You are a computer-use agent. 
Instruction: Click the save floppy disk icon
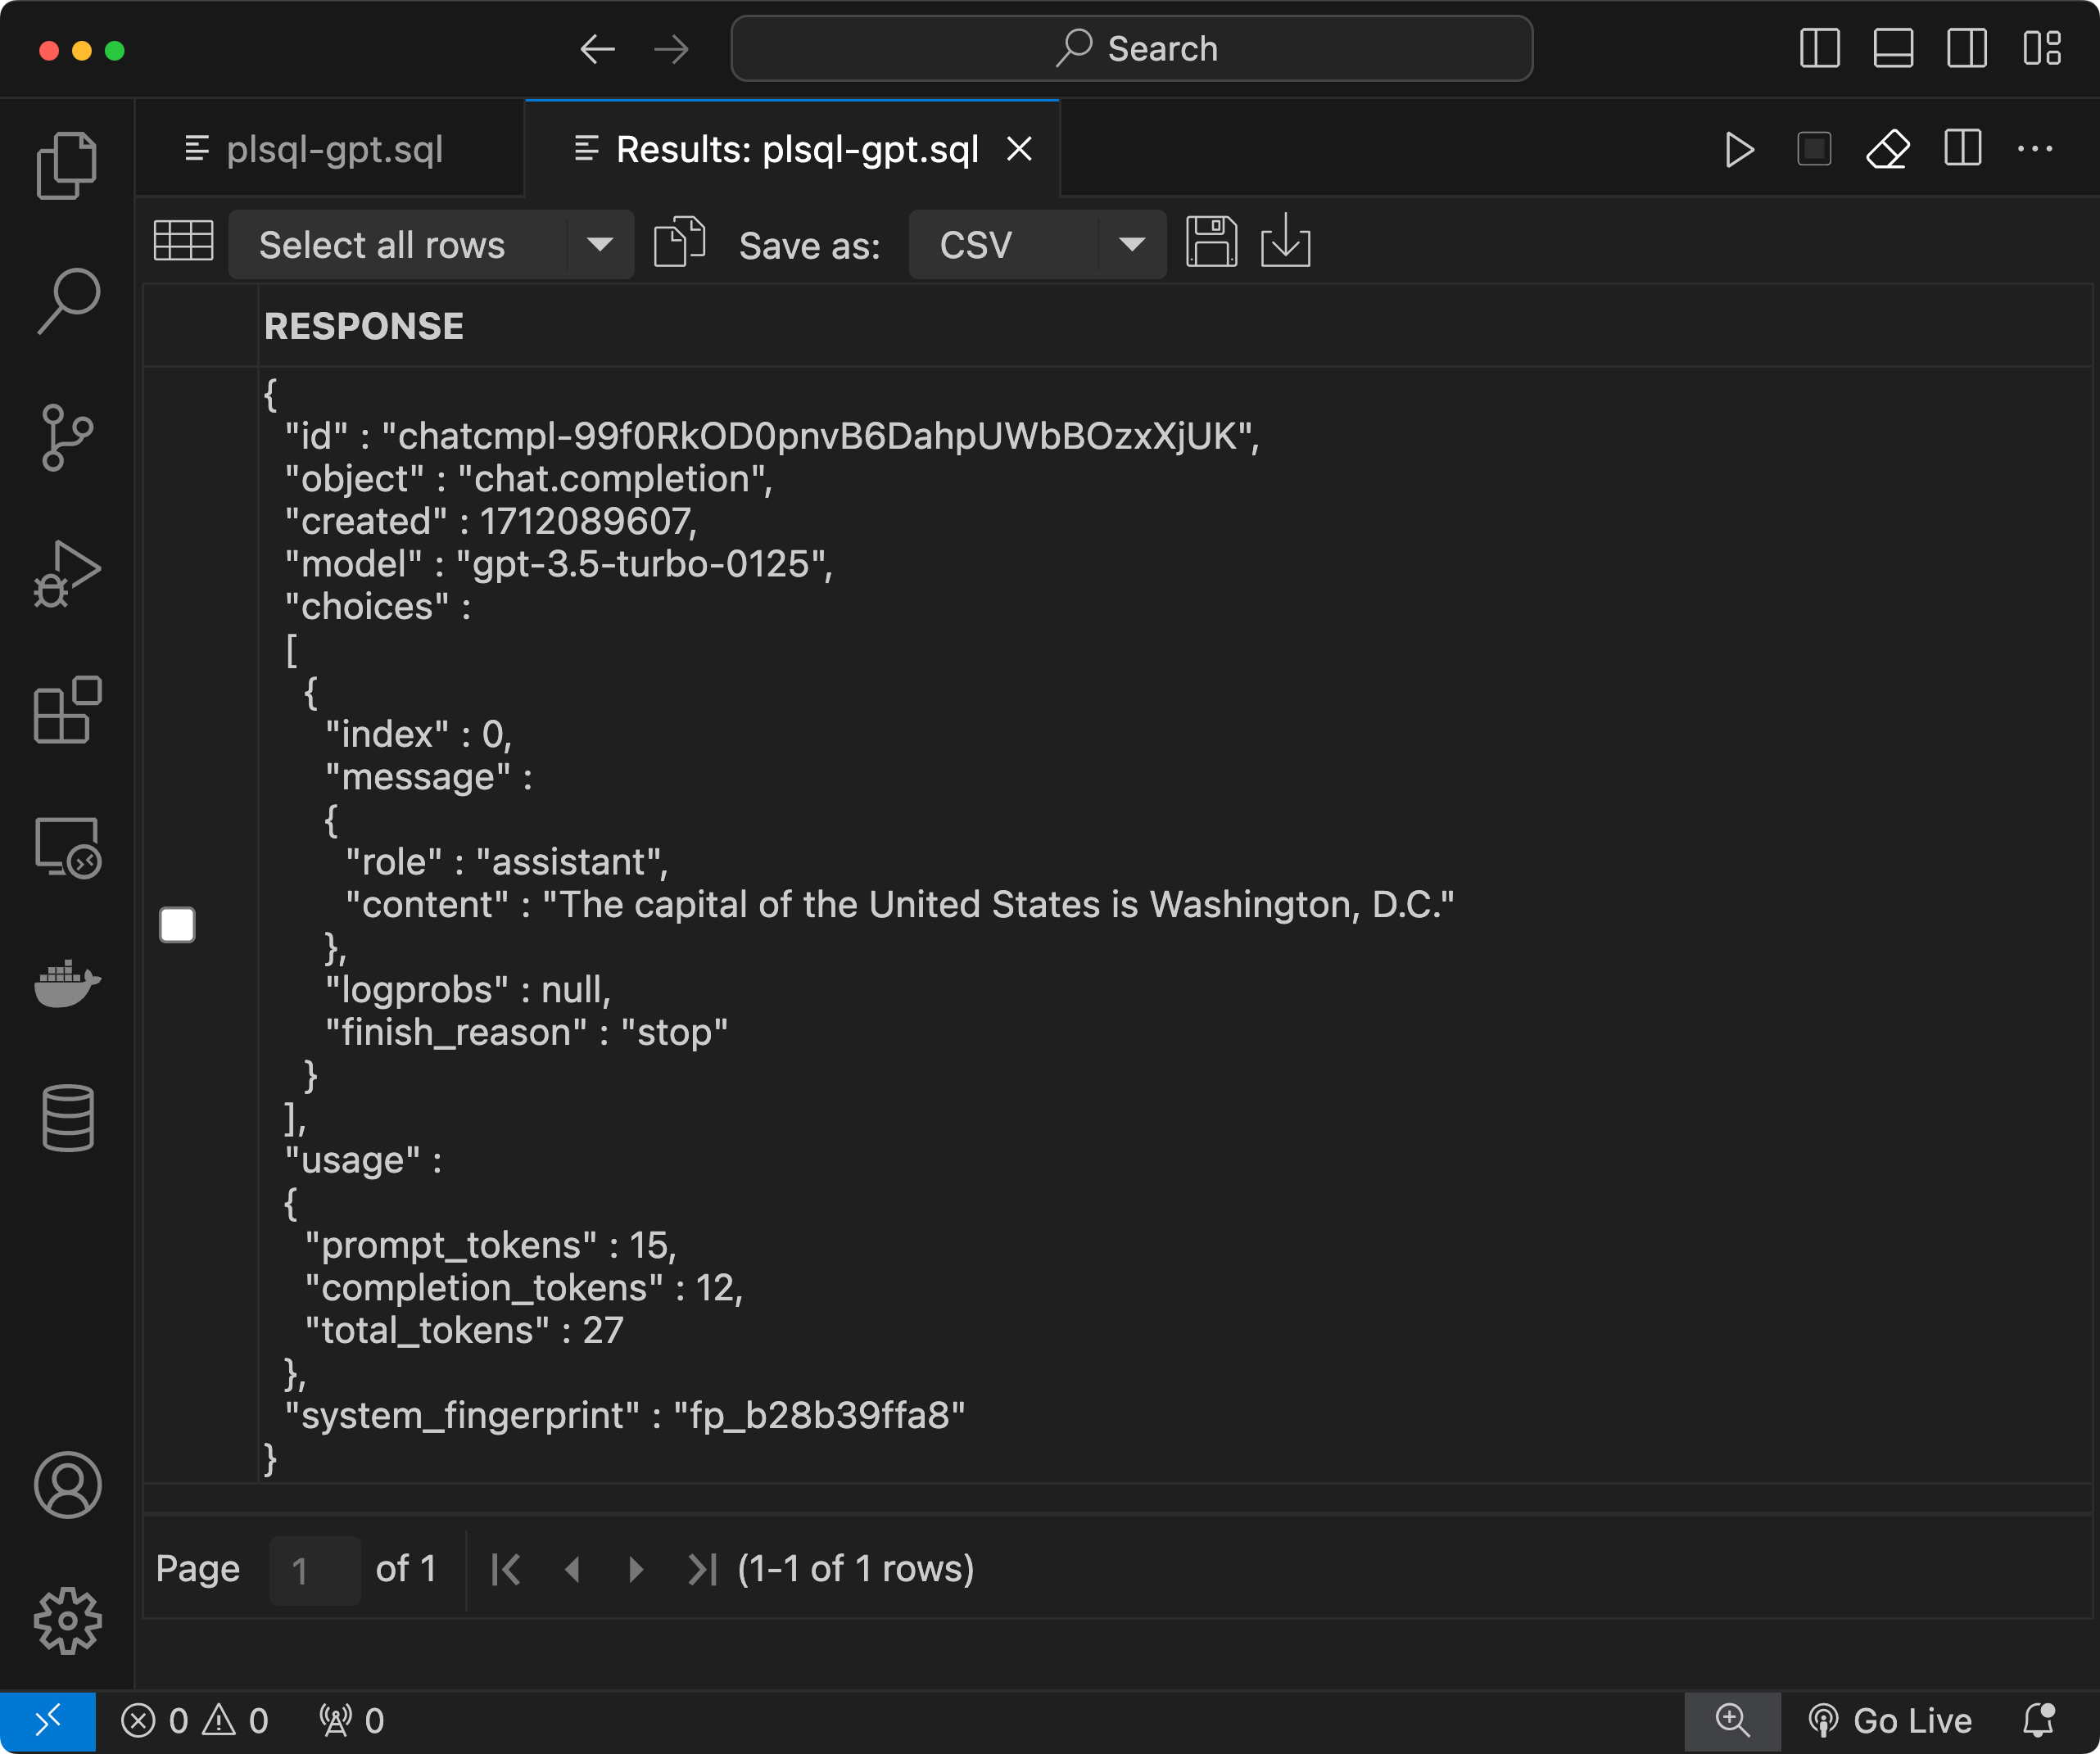click(1211, 243)
